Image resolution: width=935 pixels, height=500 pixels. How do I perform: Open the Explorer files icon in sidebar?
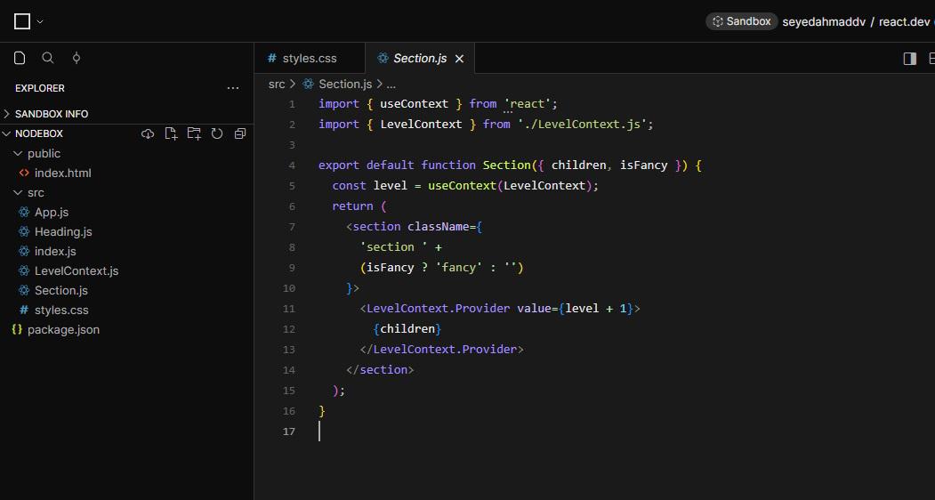pyautogui.click(x=20, y=58)
